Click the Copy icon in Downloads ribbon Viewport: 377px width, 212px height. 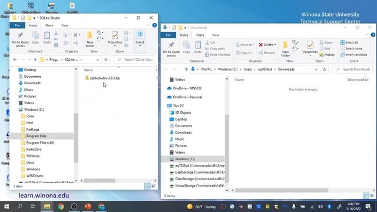186,47
